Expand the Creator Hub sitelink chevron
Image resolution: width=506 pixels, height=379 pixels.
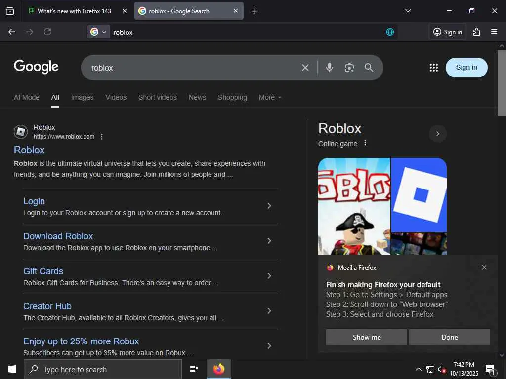(269, 311)
